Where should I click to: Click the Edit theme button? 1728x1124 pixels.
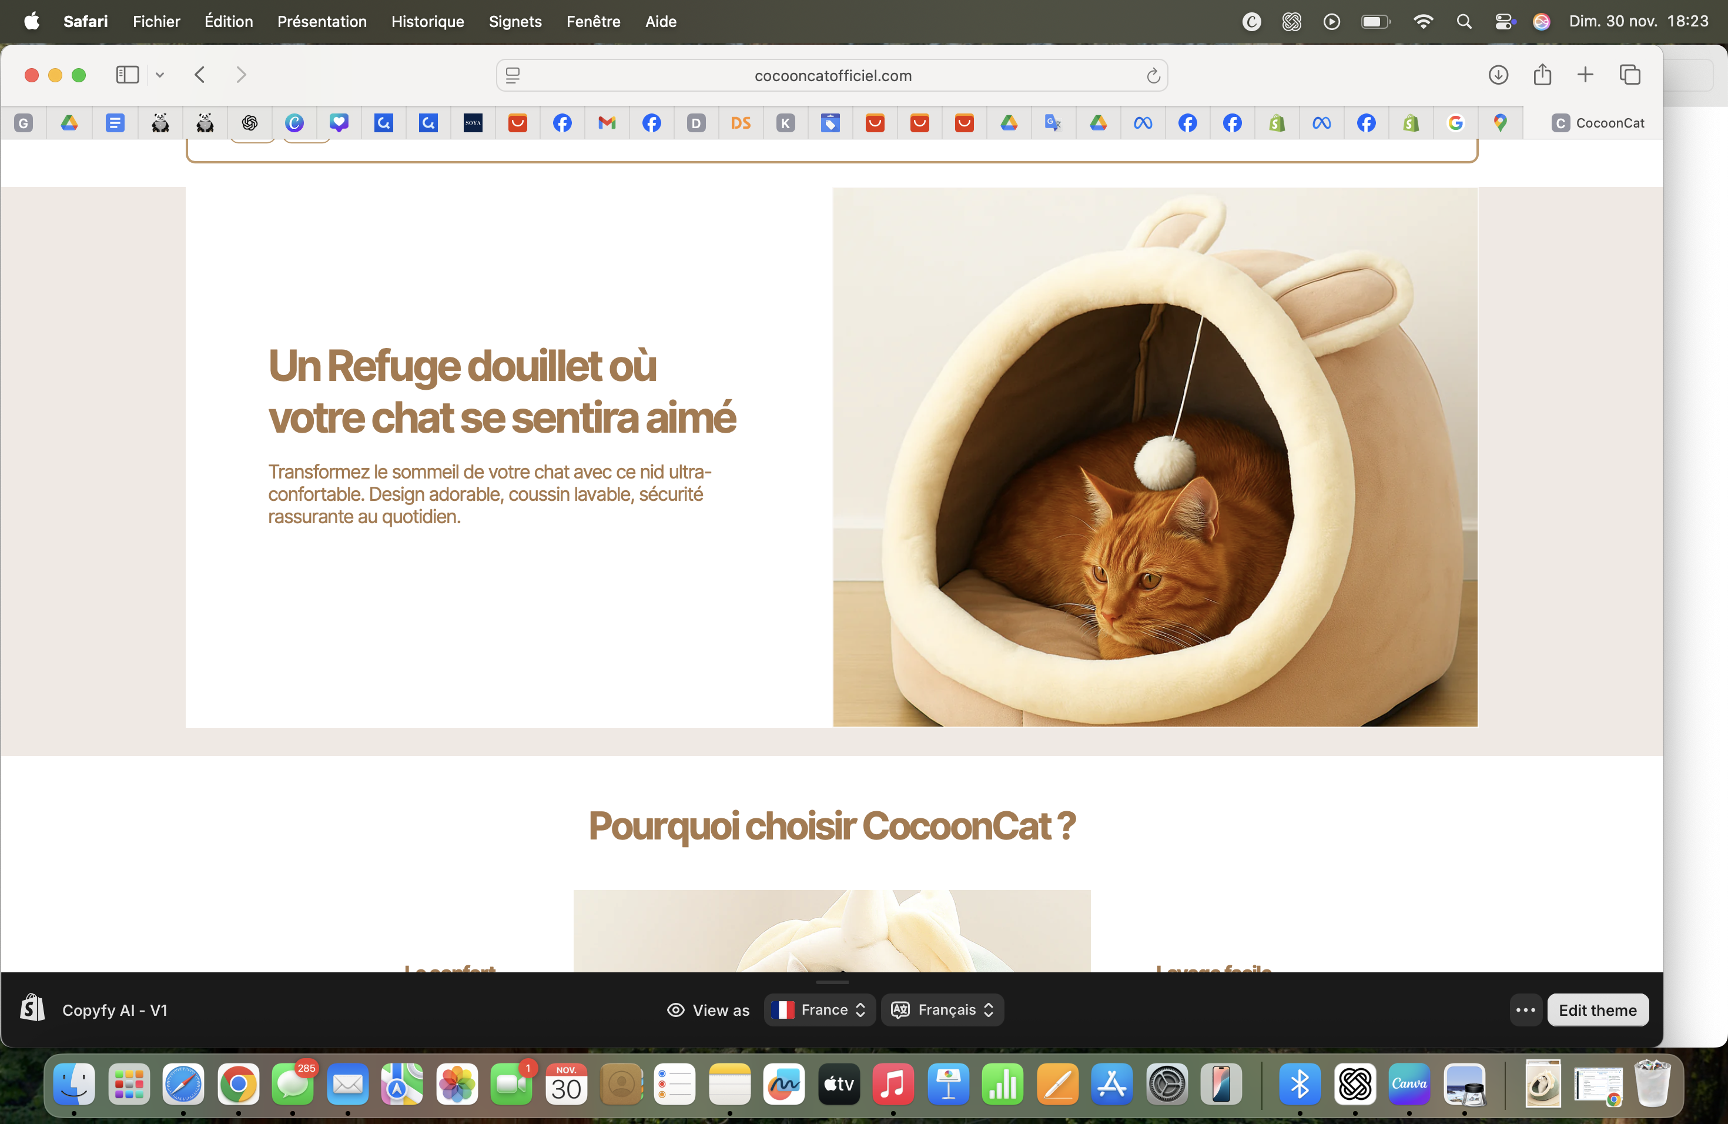[1598, 1010]
